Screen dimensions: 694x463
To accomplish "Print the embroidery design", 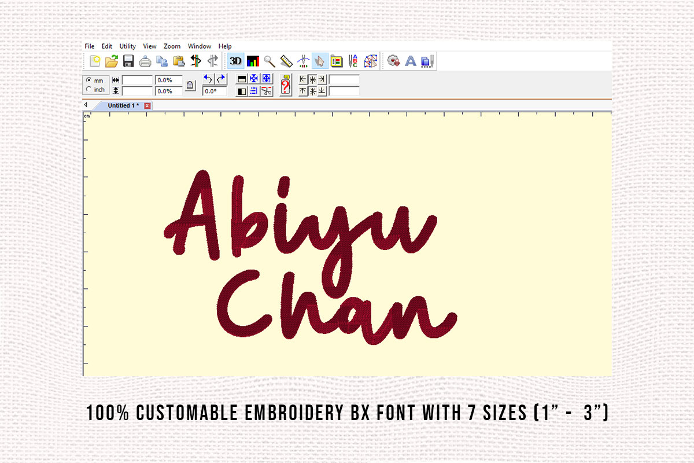I will coord(145,60).
